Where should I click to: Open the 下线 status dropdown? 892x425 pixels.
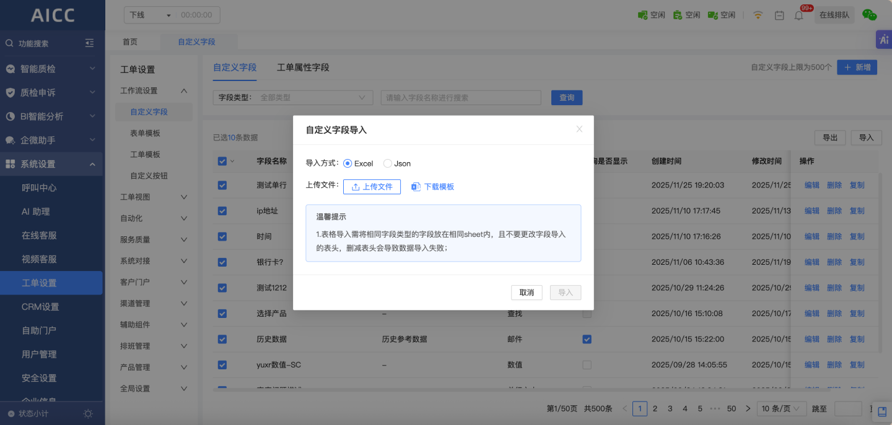150,15
